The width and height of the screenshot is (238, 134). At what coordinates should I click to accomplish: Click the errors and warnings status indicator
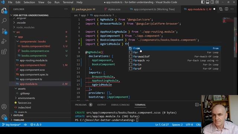click(x=36, y=125)
